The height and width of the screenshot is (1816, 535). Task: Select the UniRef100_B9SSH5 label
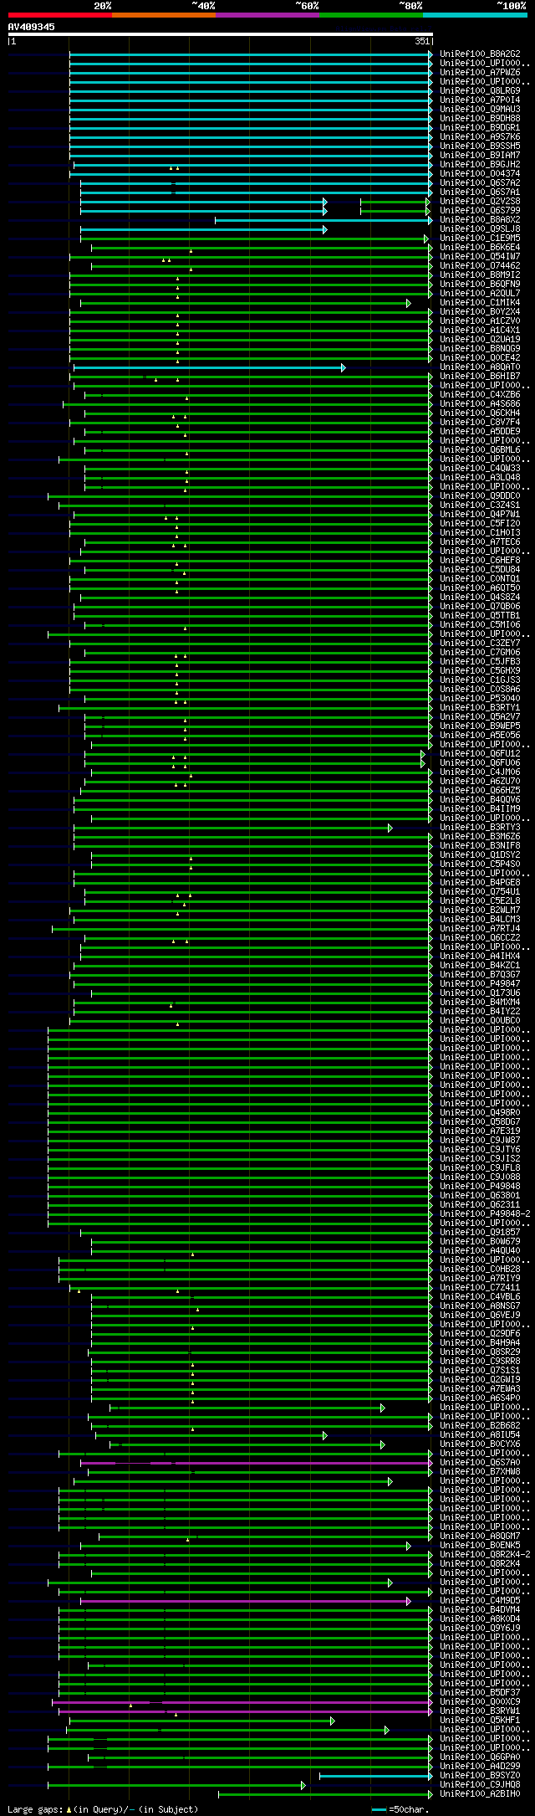pos(480,146)
